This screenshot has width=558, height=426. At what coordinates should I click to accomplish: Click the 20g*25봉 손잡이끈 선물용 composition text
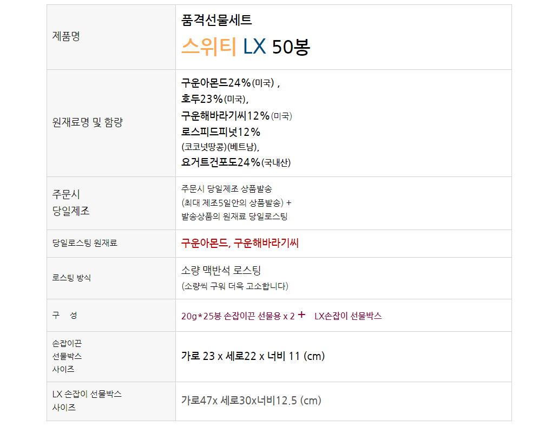pyautogui.click(x=238, y=316)
